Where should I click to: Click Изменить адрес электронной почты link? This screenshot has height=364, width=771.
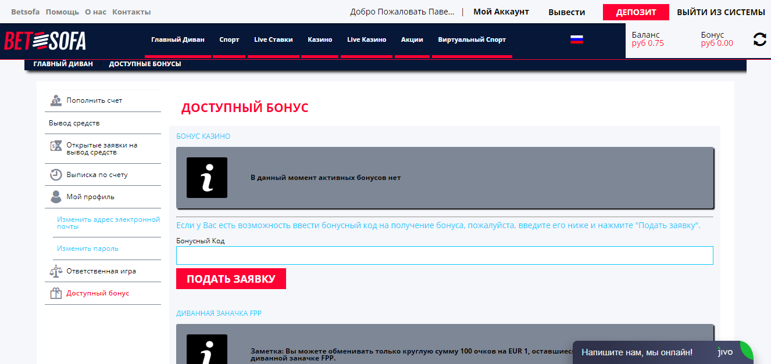(x=108, y=223)
